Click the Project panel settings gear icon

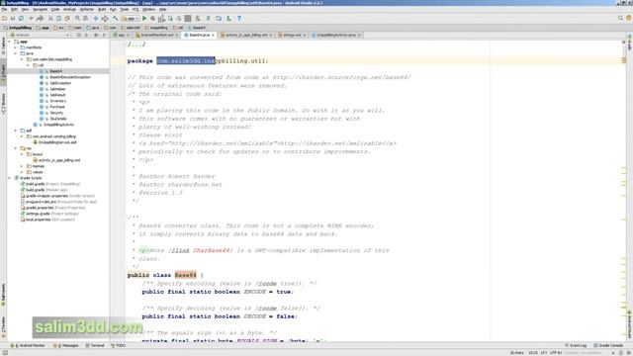(96, 36)
